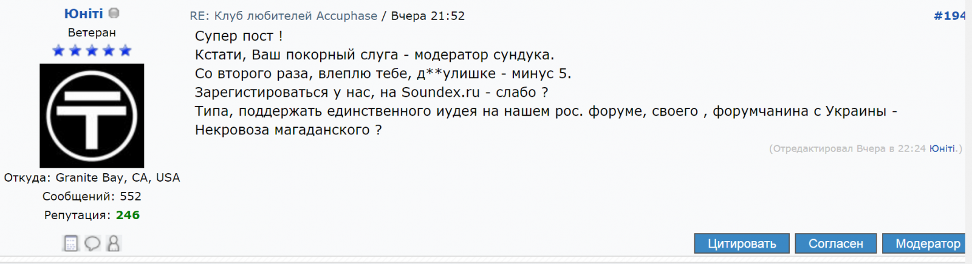The image size is (972, 264).
Task: Click the Юніті link in the edited note
Action: click(x=942, y=148)
